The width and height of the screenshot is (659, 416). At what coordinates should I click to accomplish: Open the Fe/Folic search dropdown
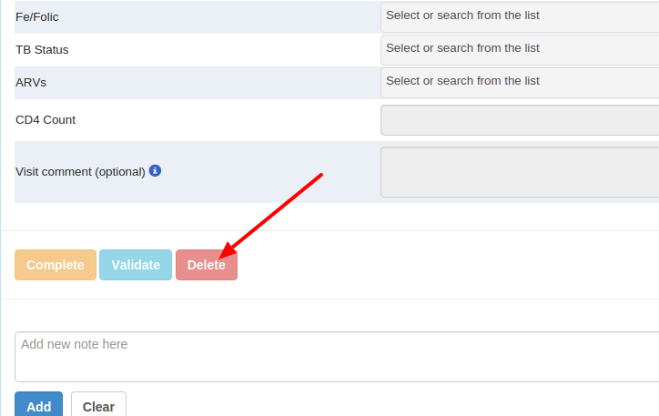click(x=519, y=16)
